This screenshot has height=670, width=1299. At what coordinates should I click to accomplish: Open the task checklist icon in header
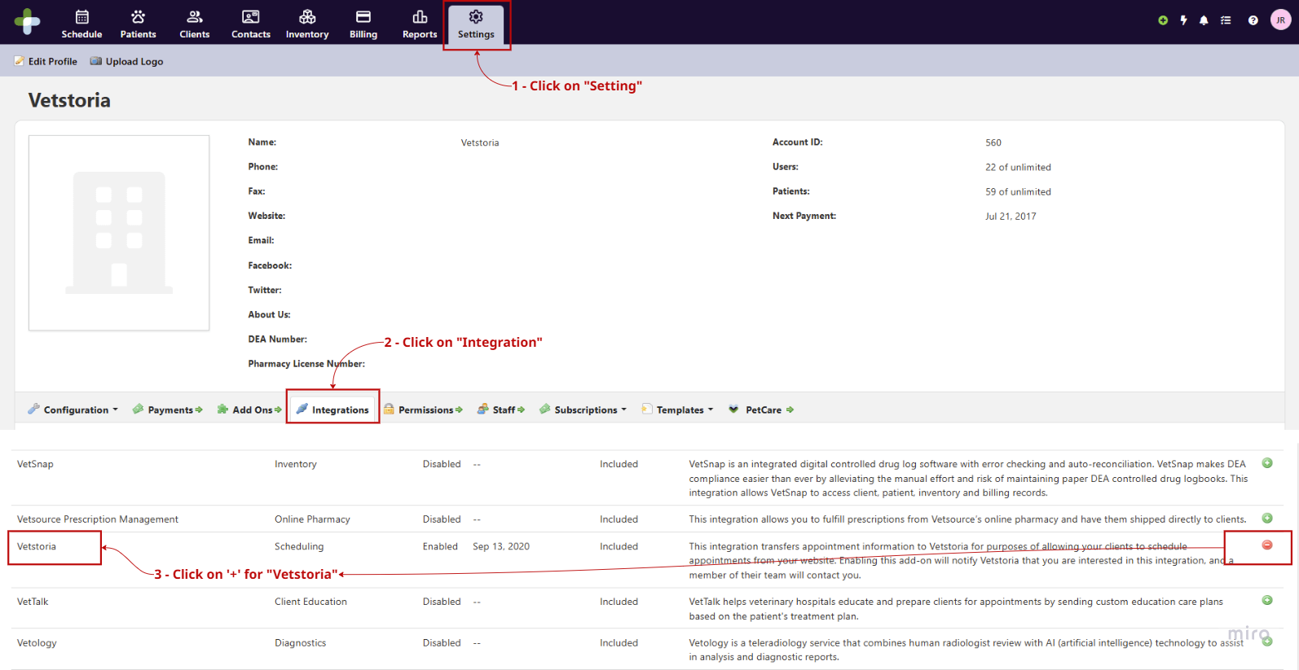click(x=1226, y=20)
